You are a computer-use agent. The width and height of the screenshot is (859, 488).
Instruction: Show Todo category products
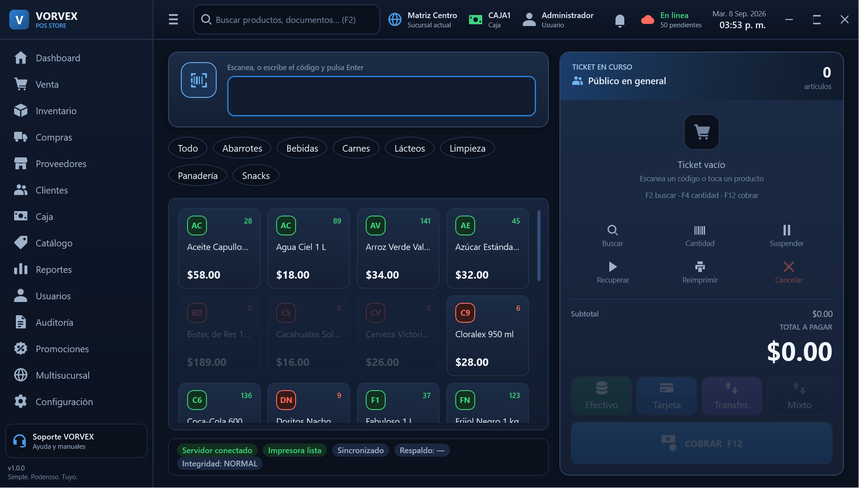pyautogui.click(x=188, y=148)
